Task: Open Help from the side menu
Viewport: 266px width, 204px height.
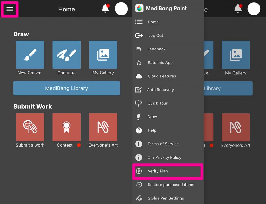Action: tap(168, 130)
